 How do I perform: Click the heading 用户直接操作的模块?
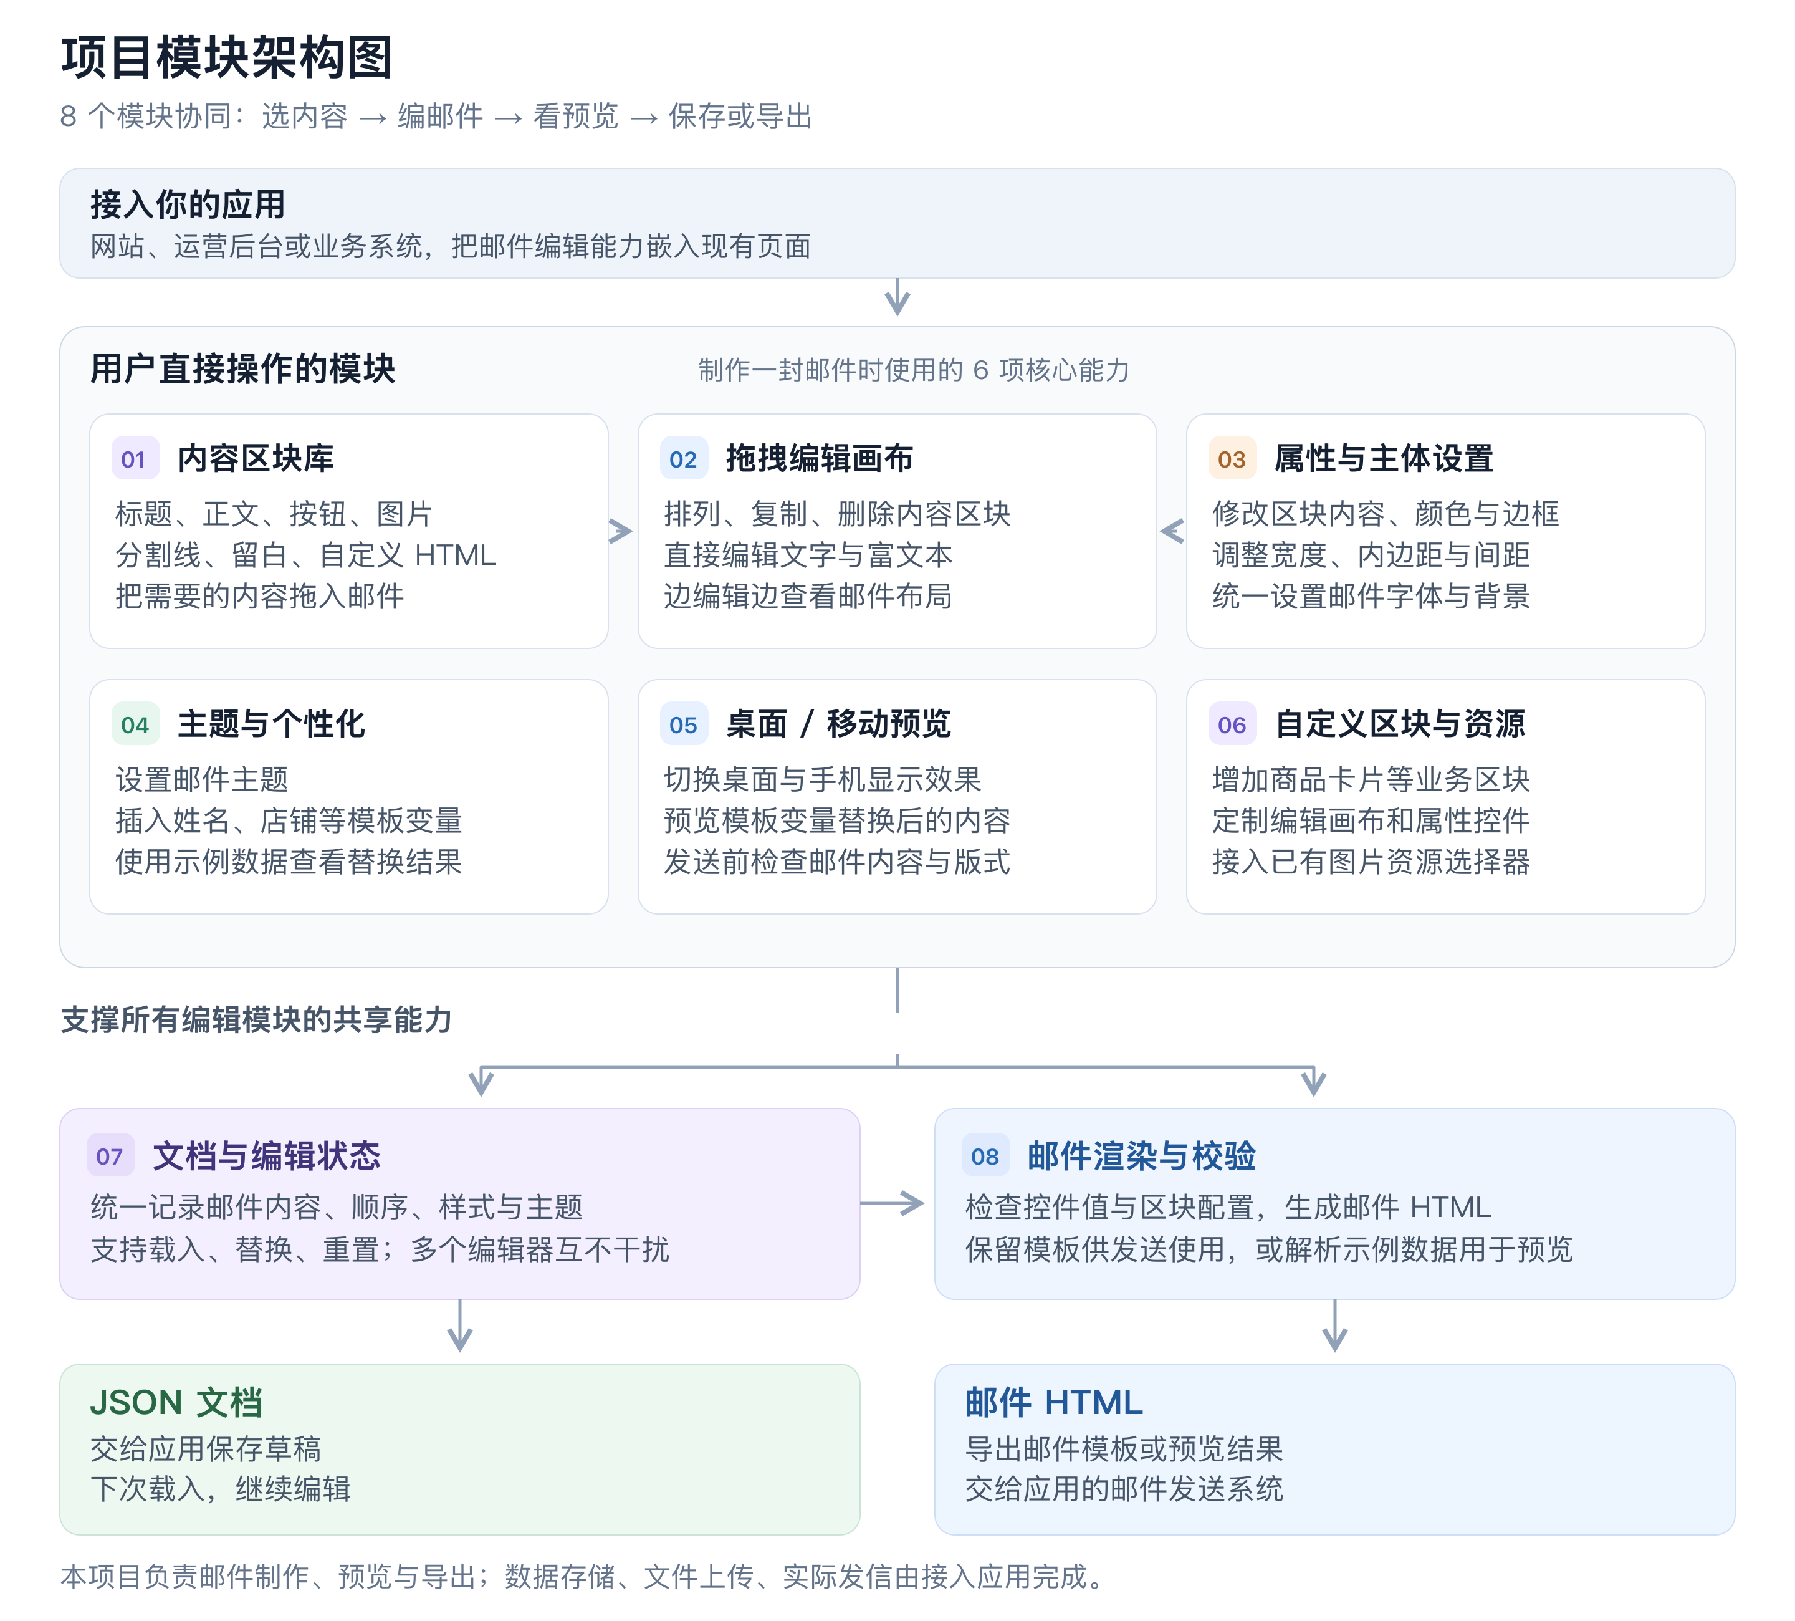click(243, 368)
